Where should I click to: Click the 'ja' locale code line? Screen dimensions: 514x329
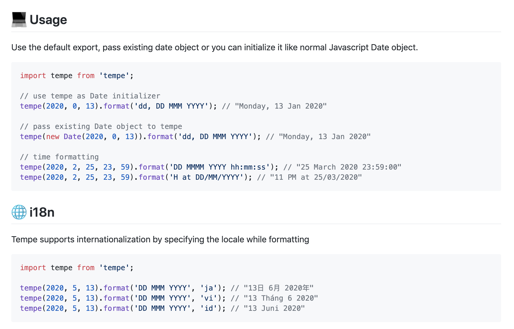[167, 288]
